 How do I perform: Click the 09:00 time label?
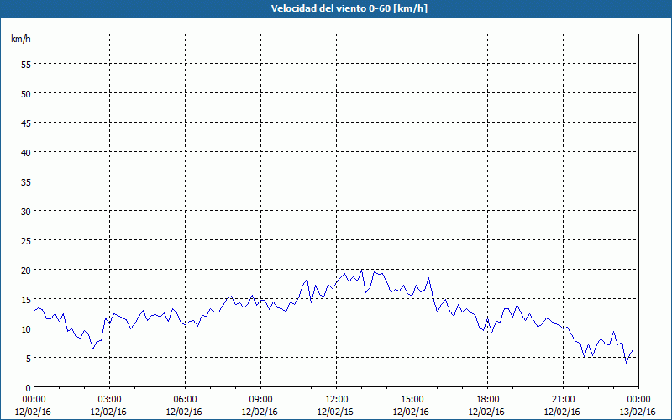coord(260,400)
